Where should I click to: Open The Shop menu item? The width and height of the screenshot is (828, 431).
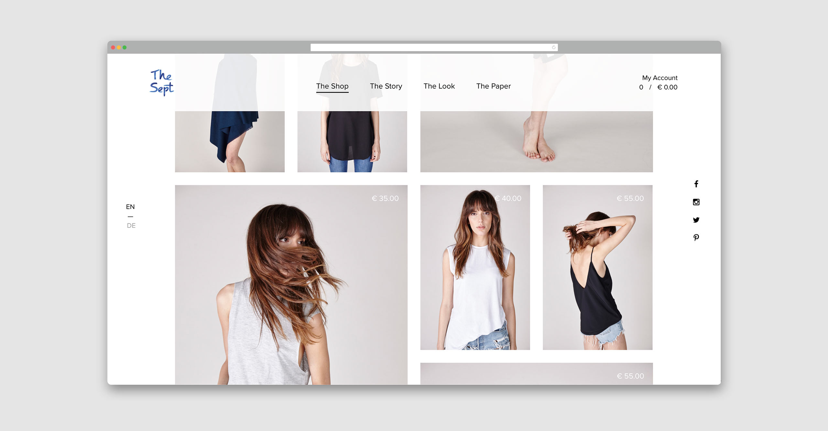point(332,86)
